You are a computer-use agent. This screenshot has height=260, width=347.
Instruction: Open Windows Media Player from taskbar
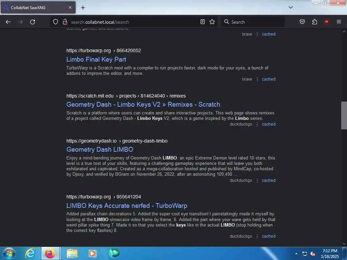(93, 253)
